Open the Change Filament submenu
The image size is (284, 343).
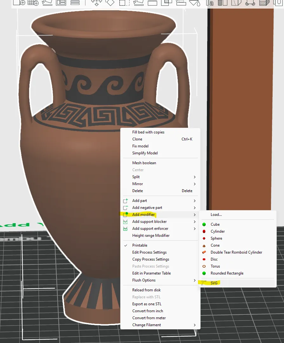[x=160, y=325]
